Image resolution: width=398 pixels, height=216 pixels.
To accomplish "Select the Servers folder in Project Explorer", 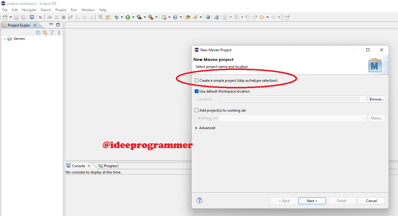I will (16, 39).
